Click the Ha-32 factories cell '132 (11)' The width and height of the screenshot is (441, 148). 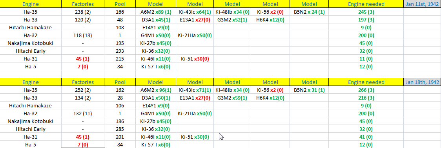click(x=83, y=114)
